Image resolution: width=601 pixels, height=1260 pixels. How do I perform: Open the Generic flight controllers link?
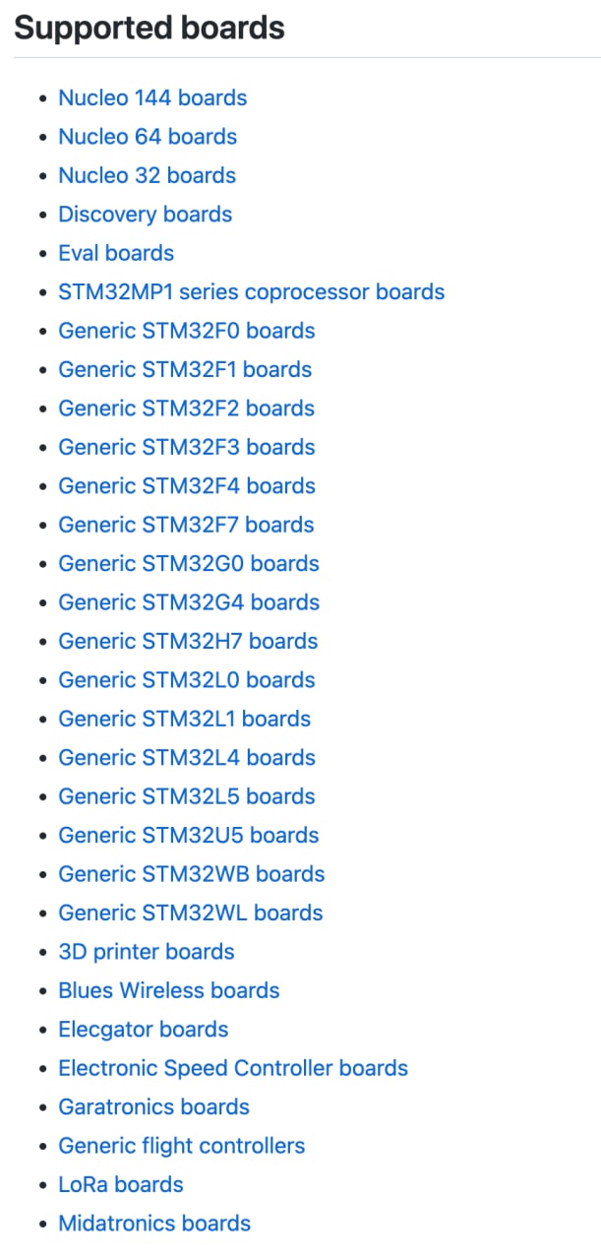point(182,1146)
